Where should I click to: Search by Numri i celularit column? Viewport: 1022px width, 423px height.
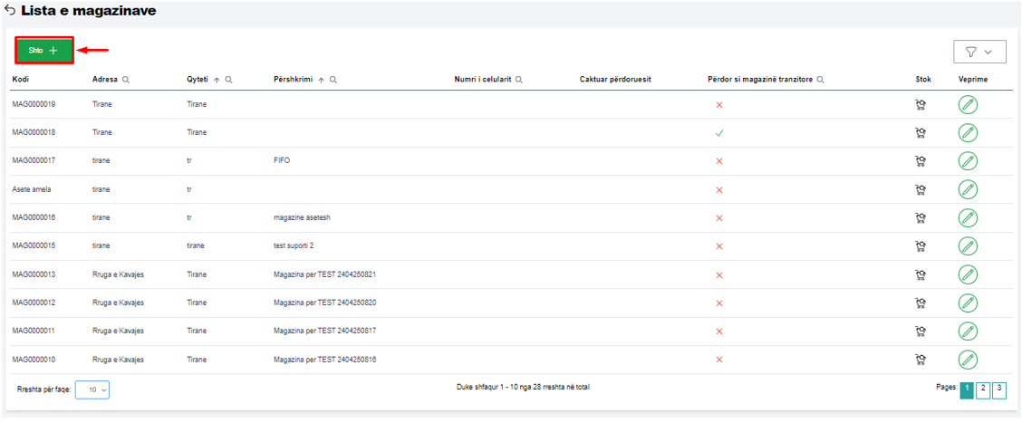520,80
